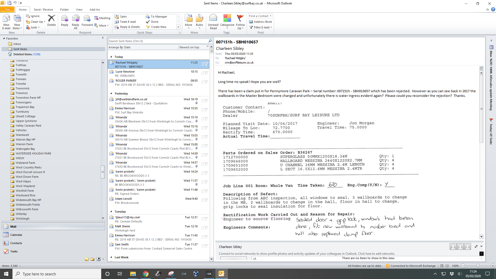Click the zoom slider handle in the status bar
Screen dimensions: 496x279
click(478, 266)
